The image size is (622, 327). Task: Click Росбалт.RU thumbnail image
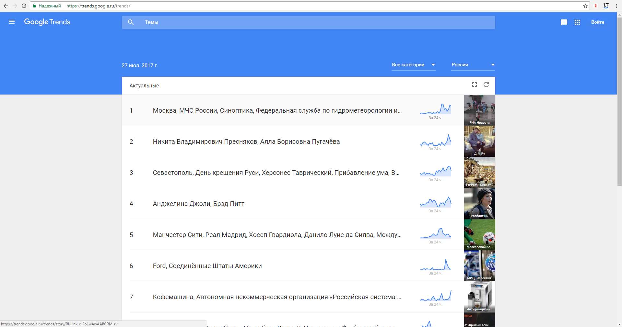click(479, 203)
